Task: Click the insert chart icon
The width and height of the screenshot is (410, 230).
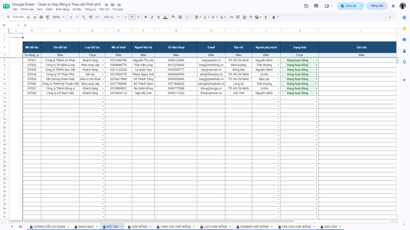Action: [x=244, y=17]
